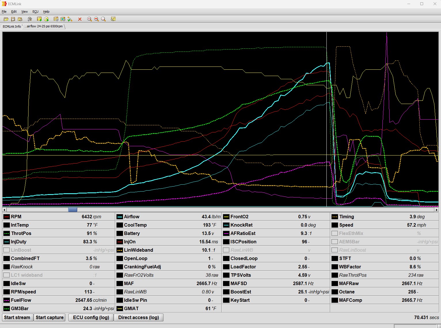Select the GM3Bar channel label
The width and height of the screenshot is (441, 328).
coord(20,308)
